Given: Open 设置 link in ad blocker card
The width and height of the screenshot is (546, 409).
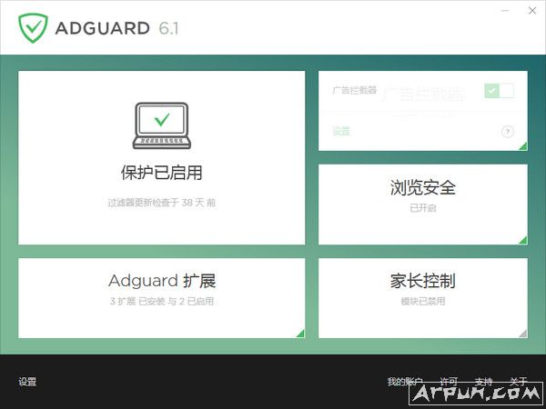Looking at the screenshot, I should [x=341, y=131].
